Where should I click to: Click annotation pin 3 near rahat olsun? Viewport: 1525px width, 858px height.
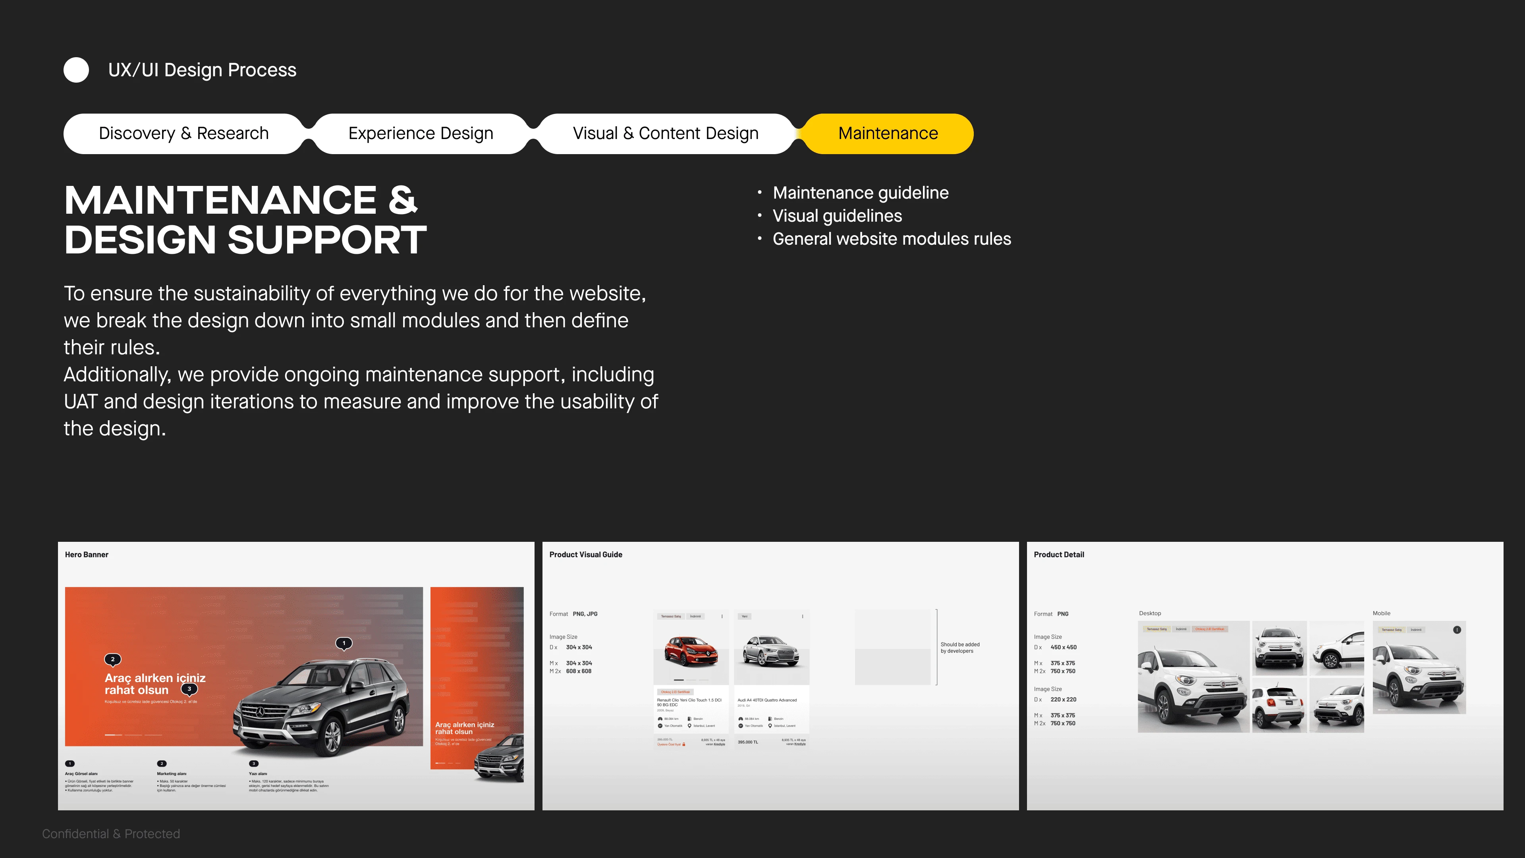click(x=189, y=689)
